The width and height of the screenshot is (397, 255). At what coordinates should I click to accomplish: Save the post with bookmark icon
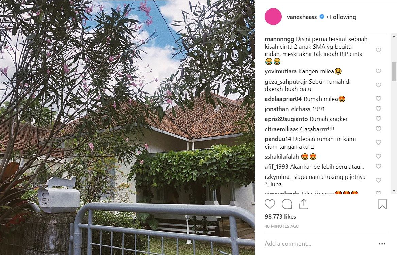point(382,204)
